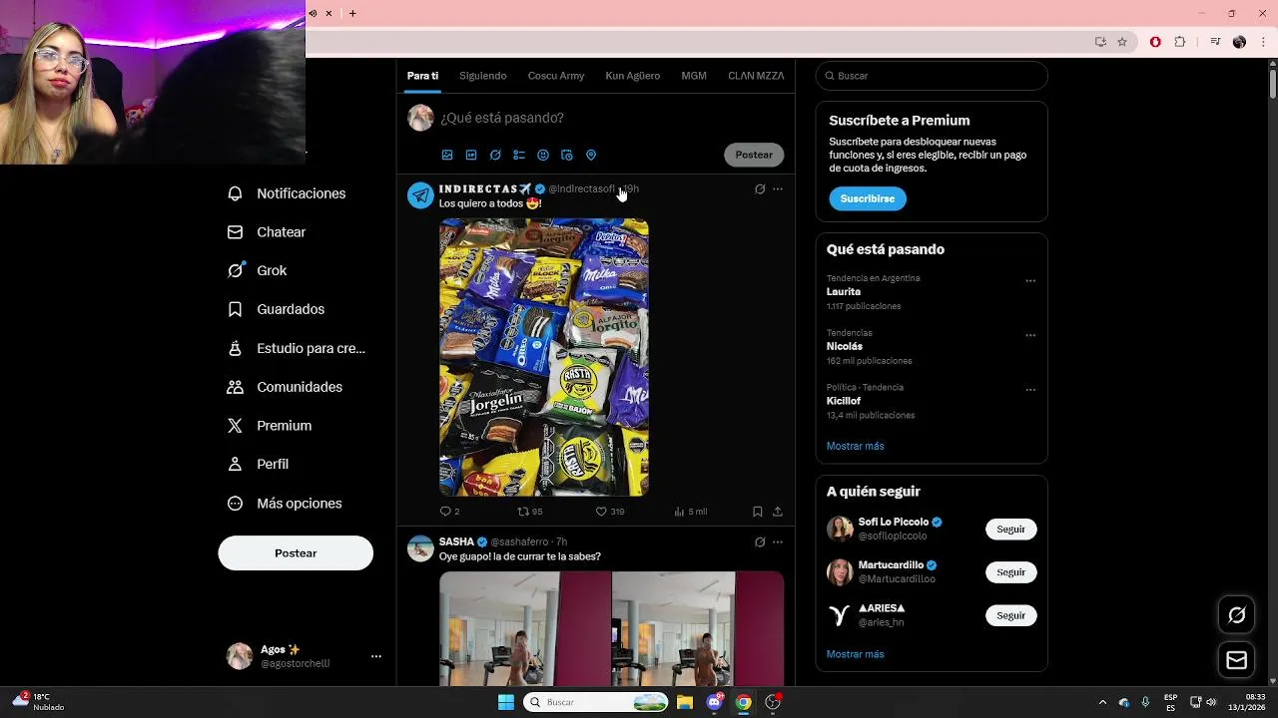This screenshot has width=1278, height=718.
Task: Open Notificaciones from the sidebar
Action: [287, 193]
